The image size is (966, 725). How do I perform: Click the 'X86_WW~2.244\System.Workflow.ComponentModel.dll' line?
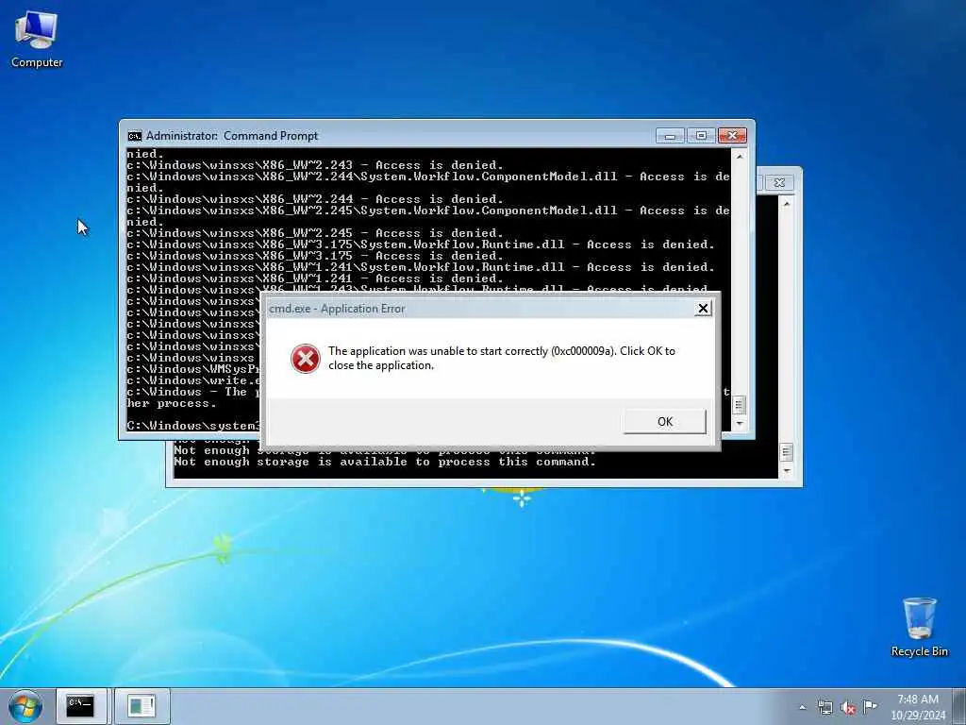coord(428,177)
